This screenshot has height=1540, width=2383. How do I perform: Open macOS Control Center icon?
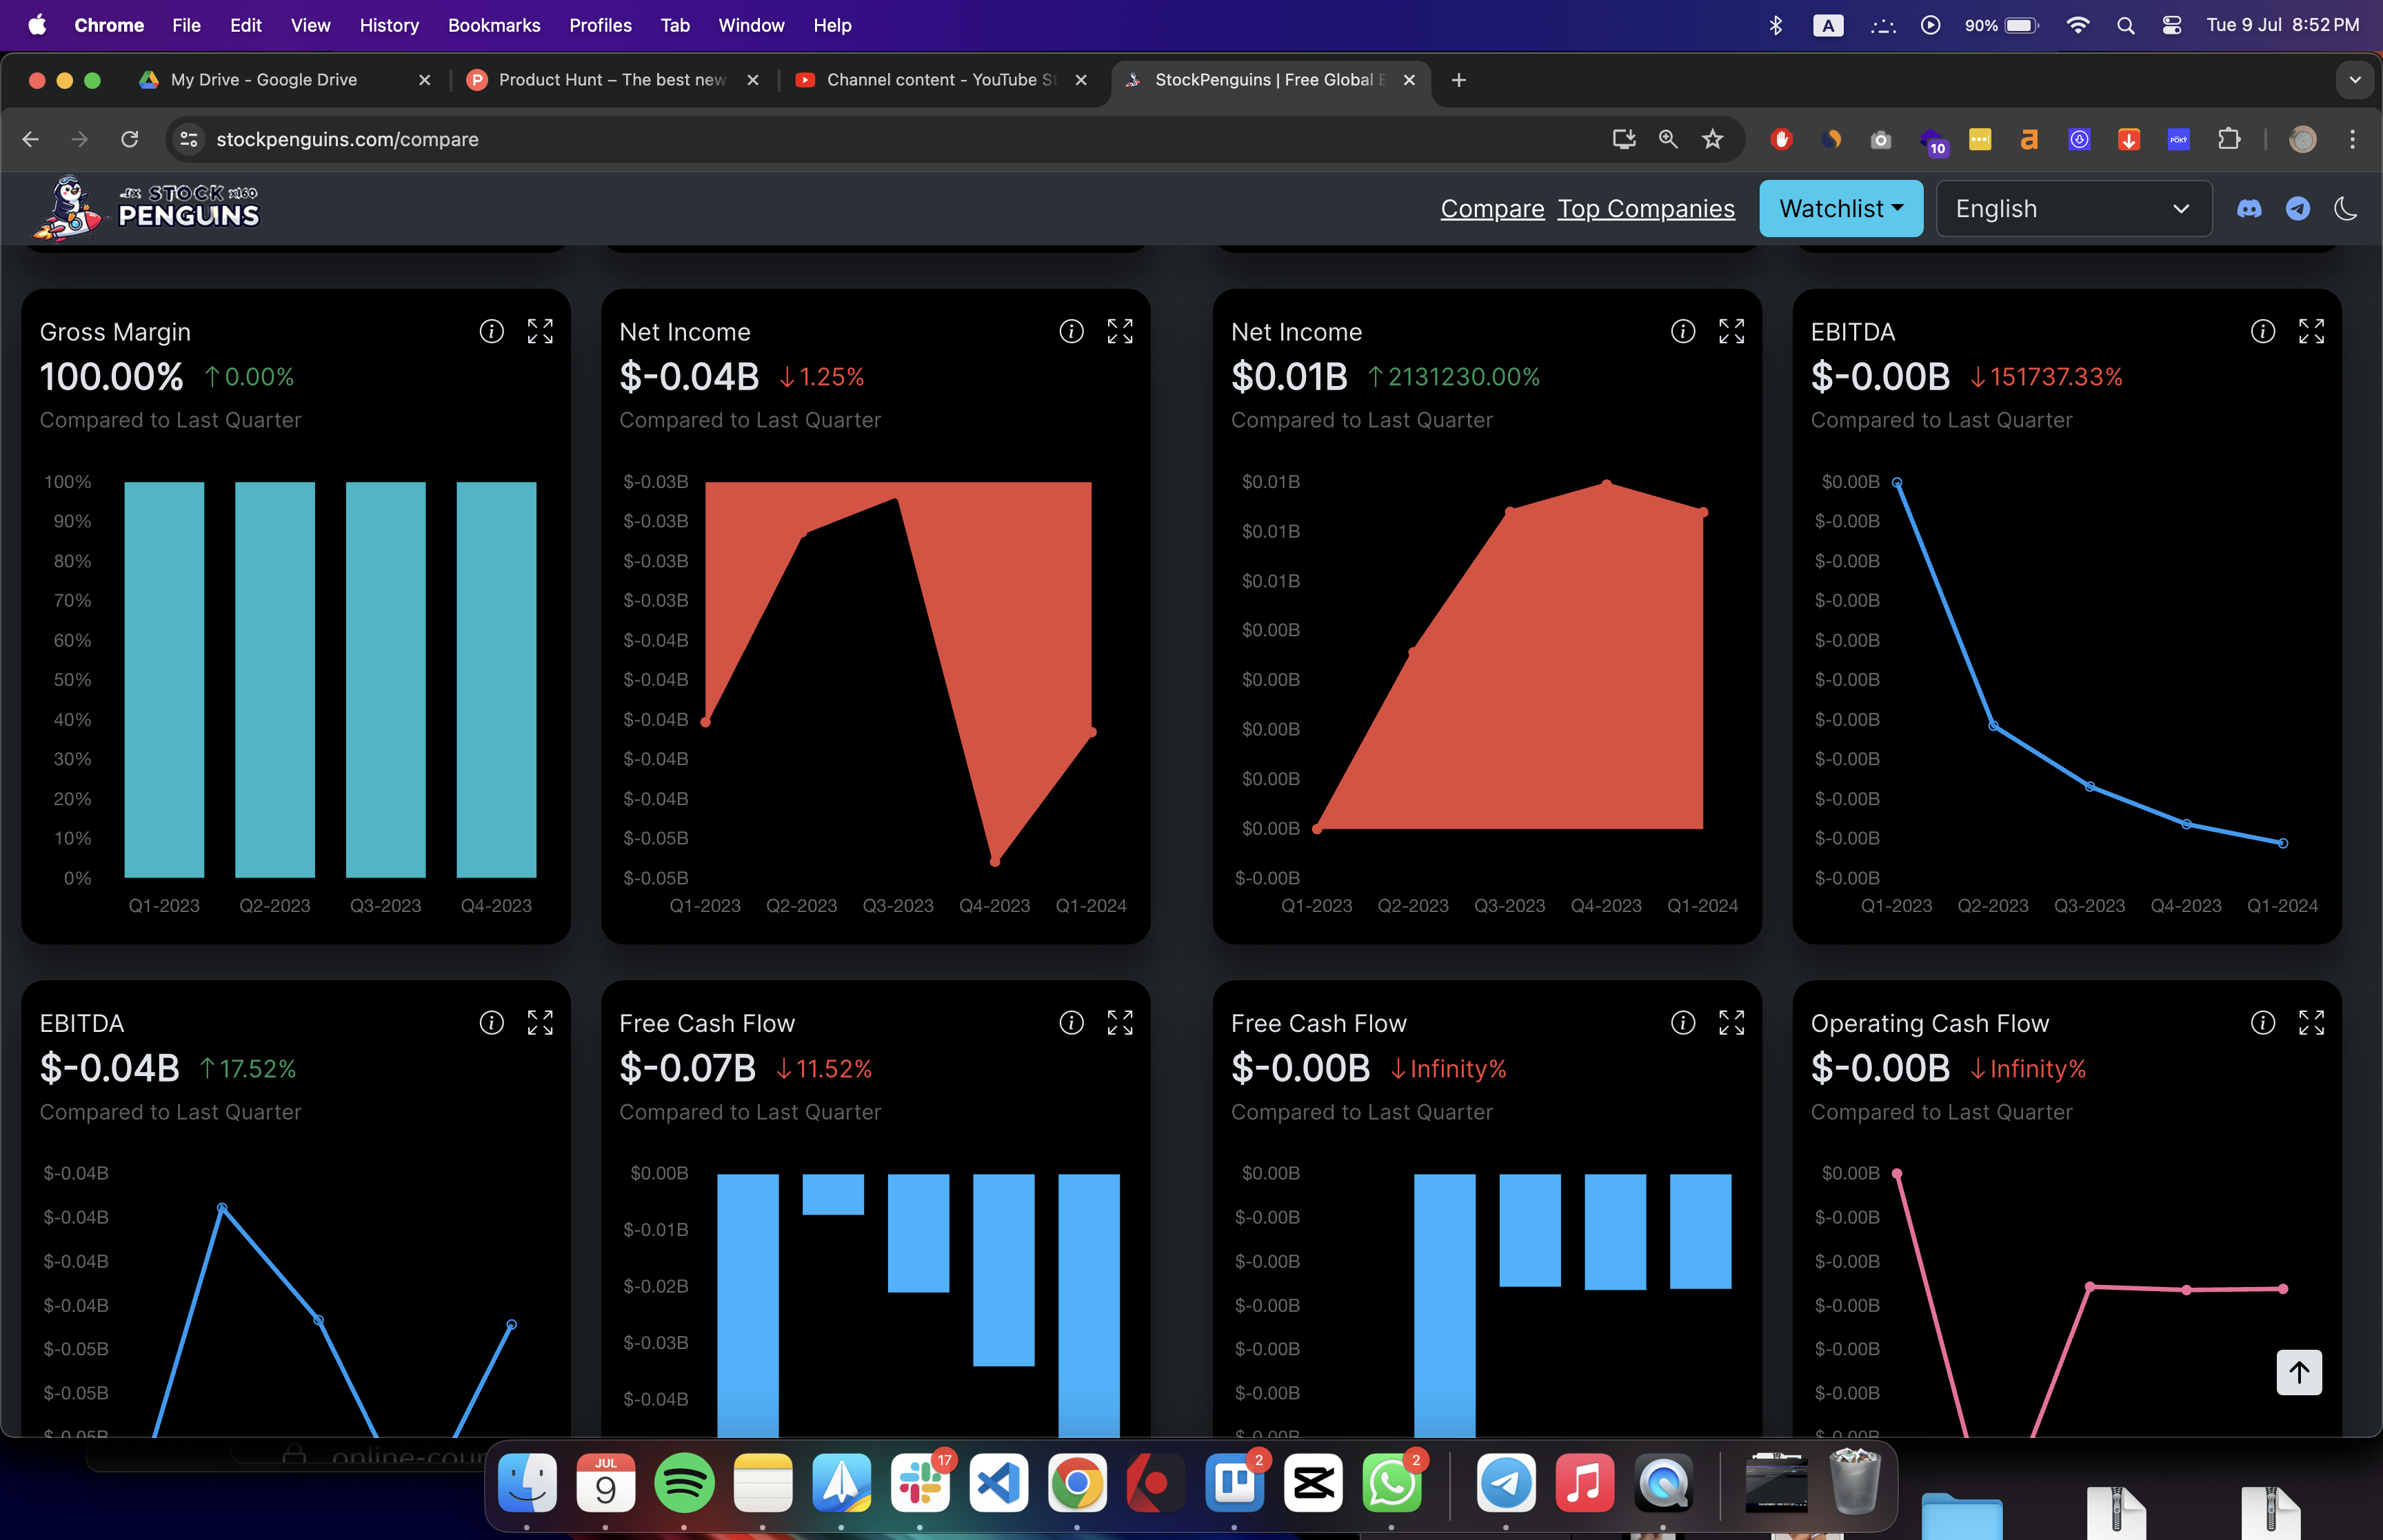tap(2171, 25)
